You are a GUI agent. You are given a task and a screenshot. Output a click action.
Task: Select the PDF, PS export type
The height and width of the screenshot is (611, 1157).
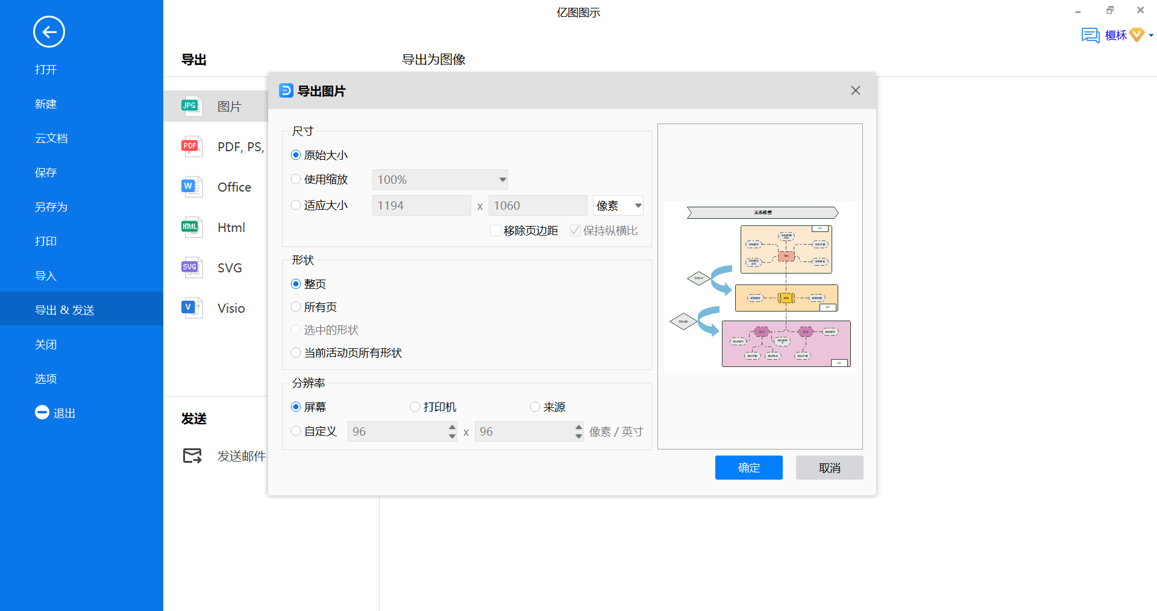click(241, 147)
